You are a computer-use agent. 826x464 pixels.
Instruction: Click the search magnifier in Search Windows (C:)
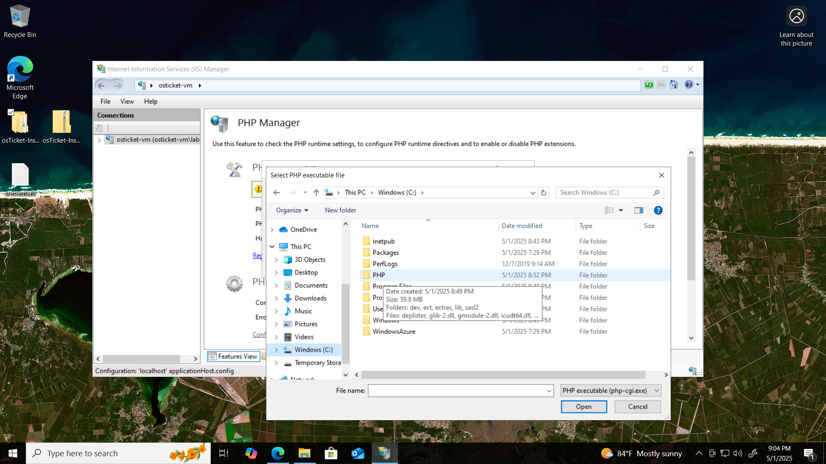656,193
